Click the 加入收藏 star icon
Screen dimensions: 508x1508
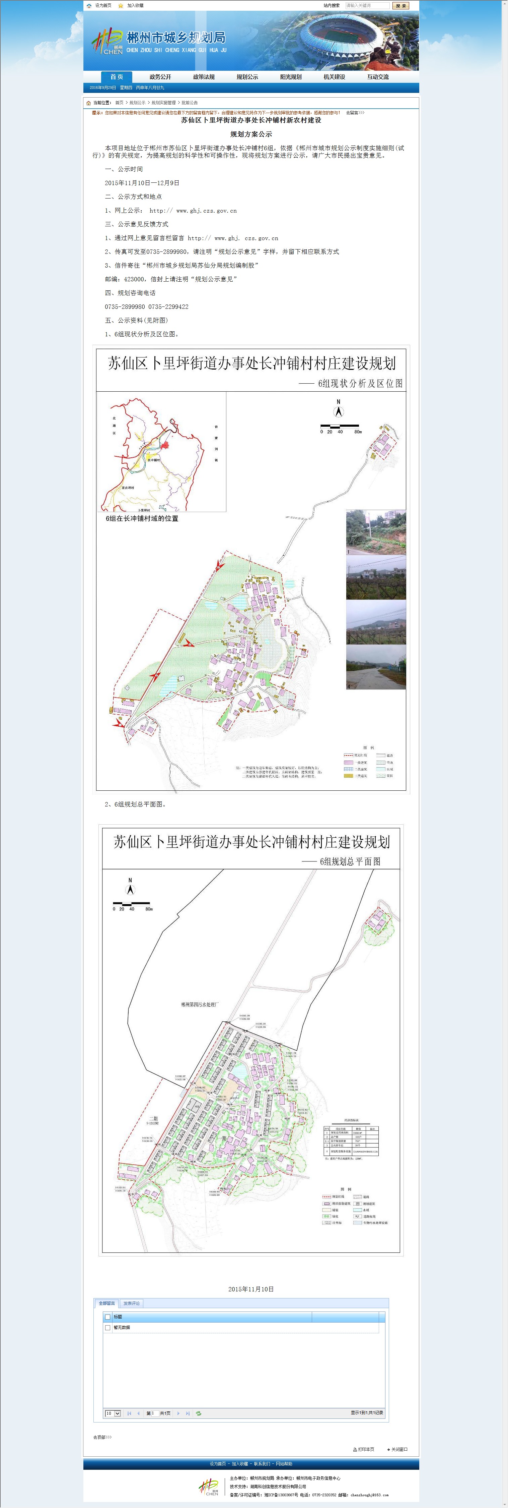coord(121,6)
